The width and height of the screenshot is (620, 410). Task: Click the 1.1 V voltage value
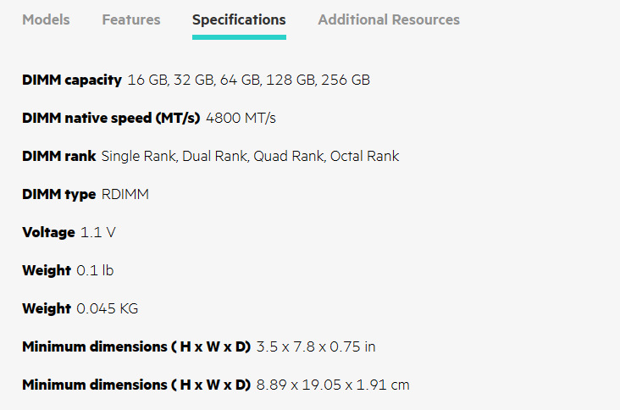98,232
